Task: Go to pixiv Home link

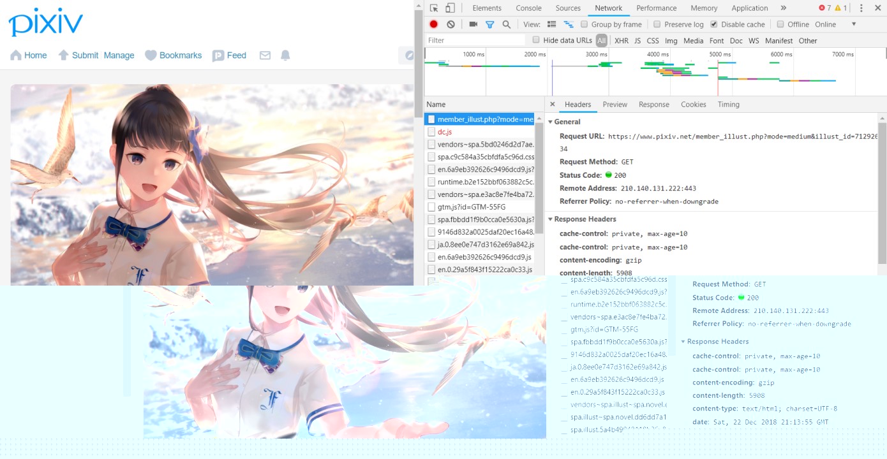Action: [x=36, y=55]
